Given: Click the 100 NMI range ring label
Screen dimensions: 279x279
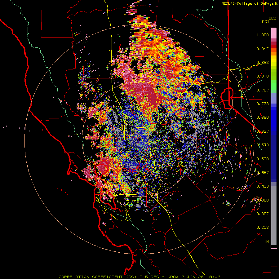Looking at the screenshot, I should tap(139, 24).
